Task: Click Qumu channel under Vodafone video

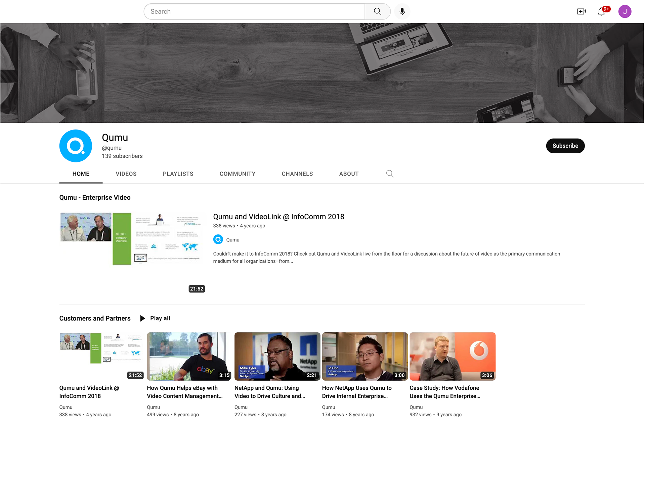Action: point(416,407)
